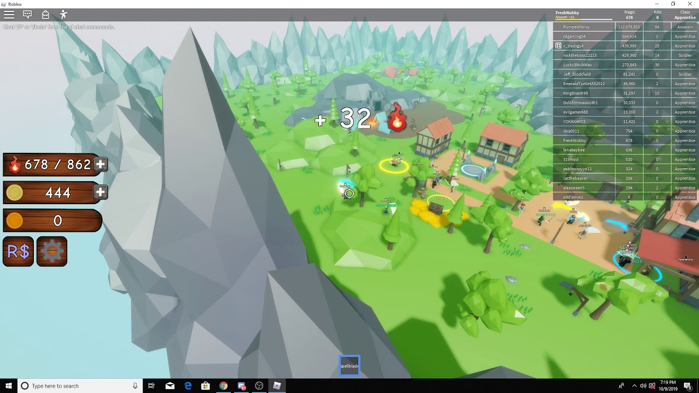Click the gold coin icon

[x=15, y=192]
